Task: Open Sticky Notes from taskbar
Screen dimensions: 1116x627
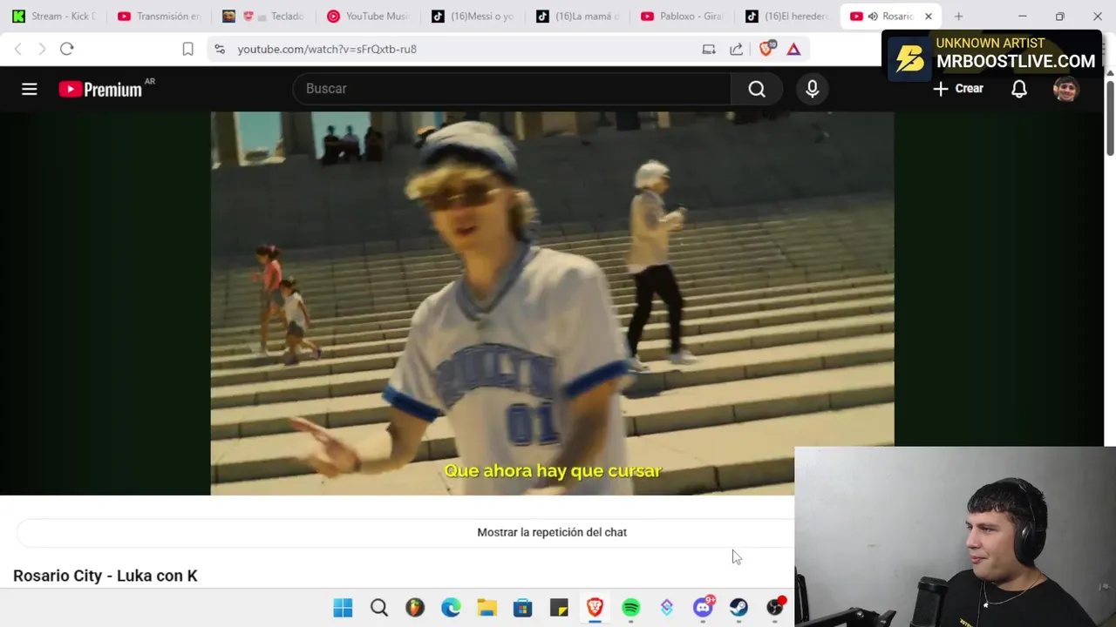Action: coord(559,608)
